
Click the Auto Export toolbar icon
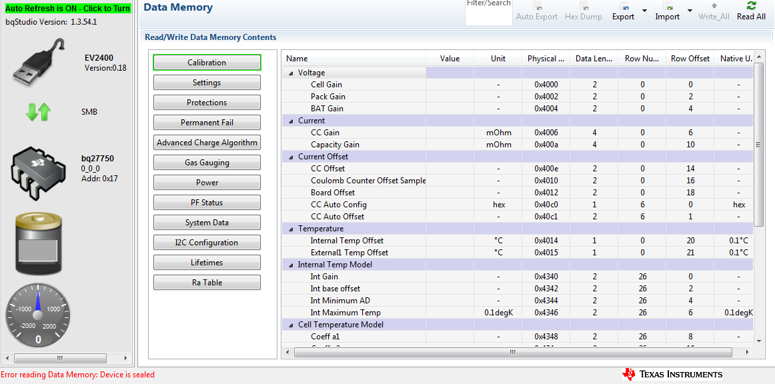pyautogui.click(x=537, y=7)
